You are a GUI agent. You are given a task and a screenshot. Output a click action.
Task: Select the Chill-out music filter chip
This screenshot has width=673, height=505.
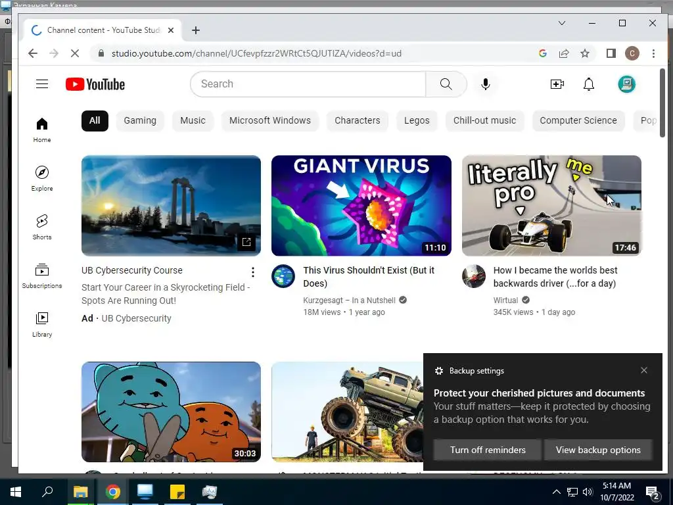(x=484, y=121)
